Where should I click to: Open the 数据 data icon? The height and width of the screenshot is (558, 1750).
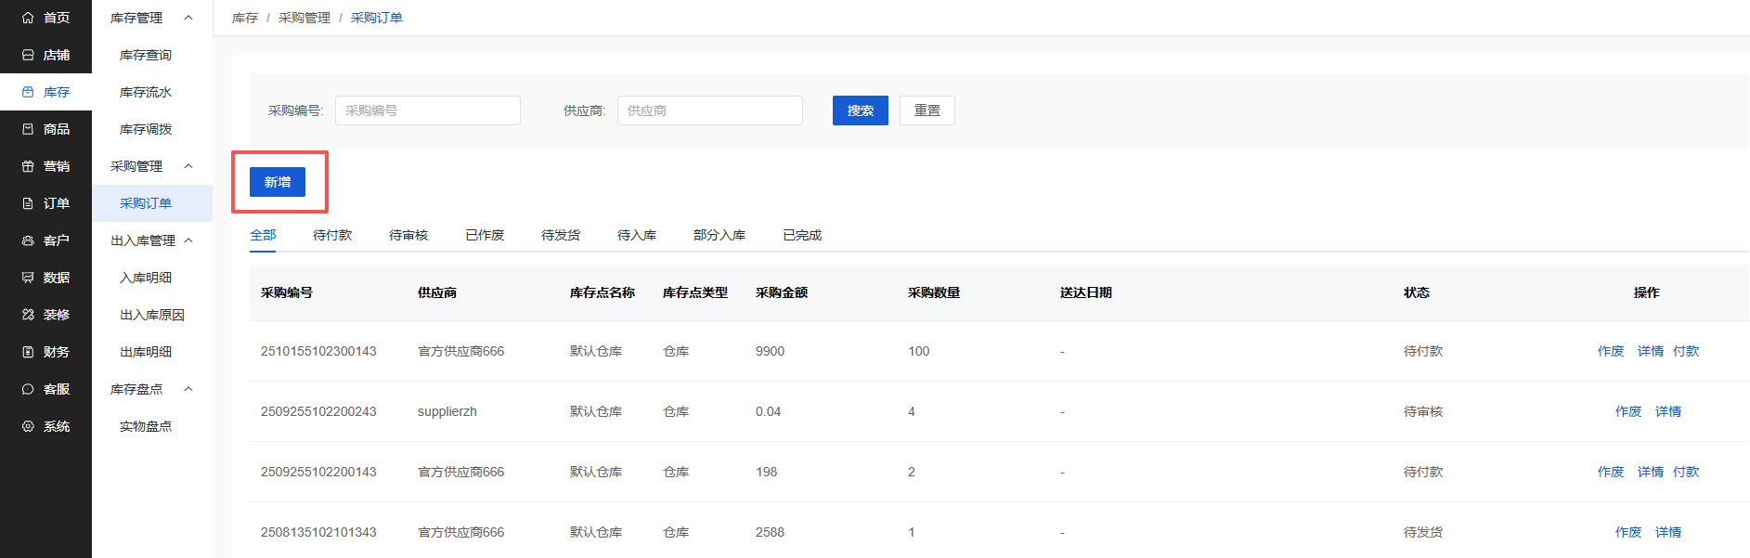[28, 278]
